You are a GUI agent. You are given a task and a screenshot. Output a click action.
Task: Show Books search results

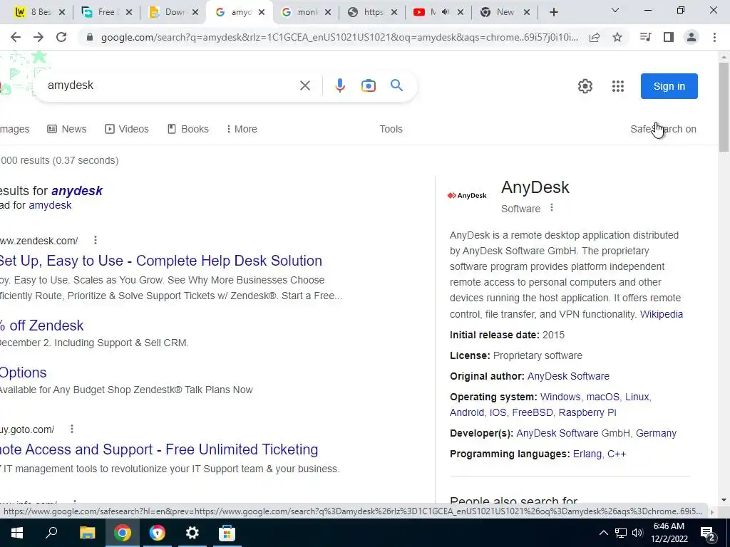pos(188,129)
